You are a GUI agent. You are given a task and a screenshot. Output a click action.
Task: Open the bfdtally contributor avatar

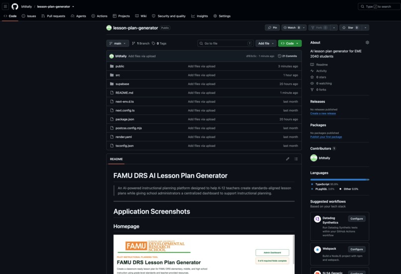point(314,158)
